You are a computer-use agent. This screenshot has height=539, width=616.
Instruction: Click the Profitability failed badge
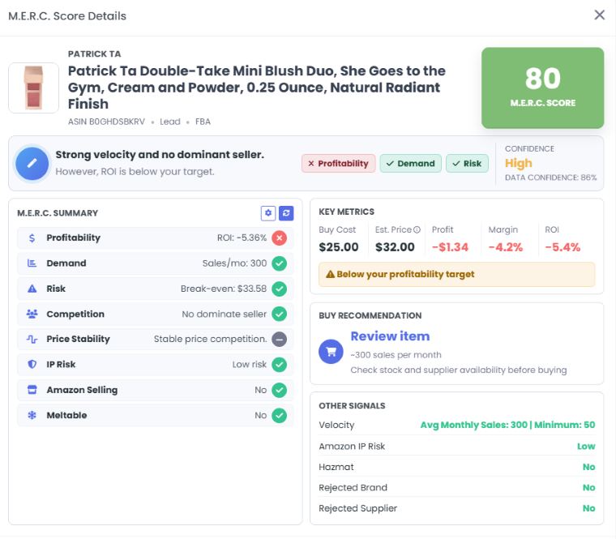click(x=338, y=164)
